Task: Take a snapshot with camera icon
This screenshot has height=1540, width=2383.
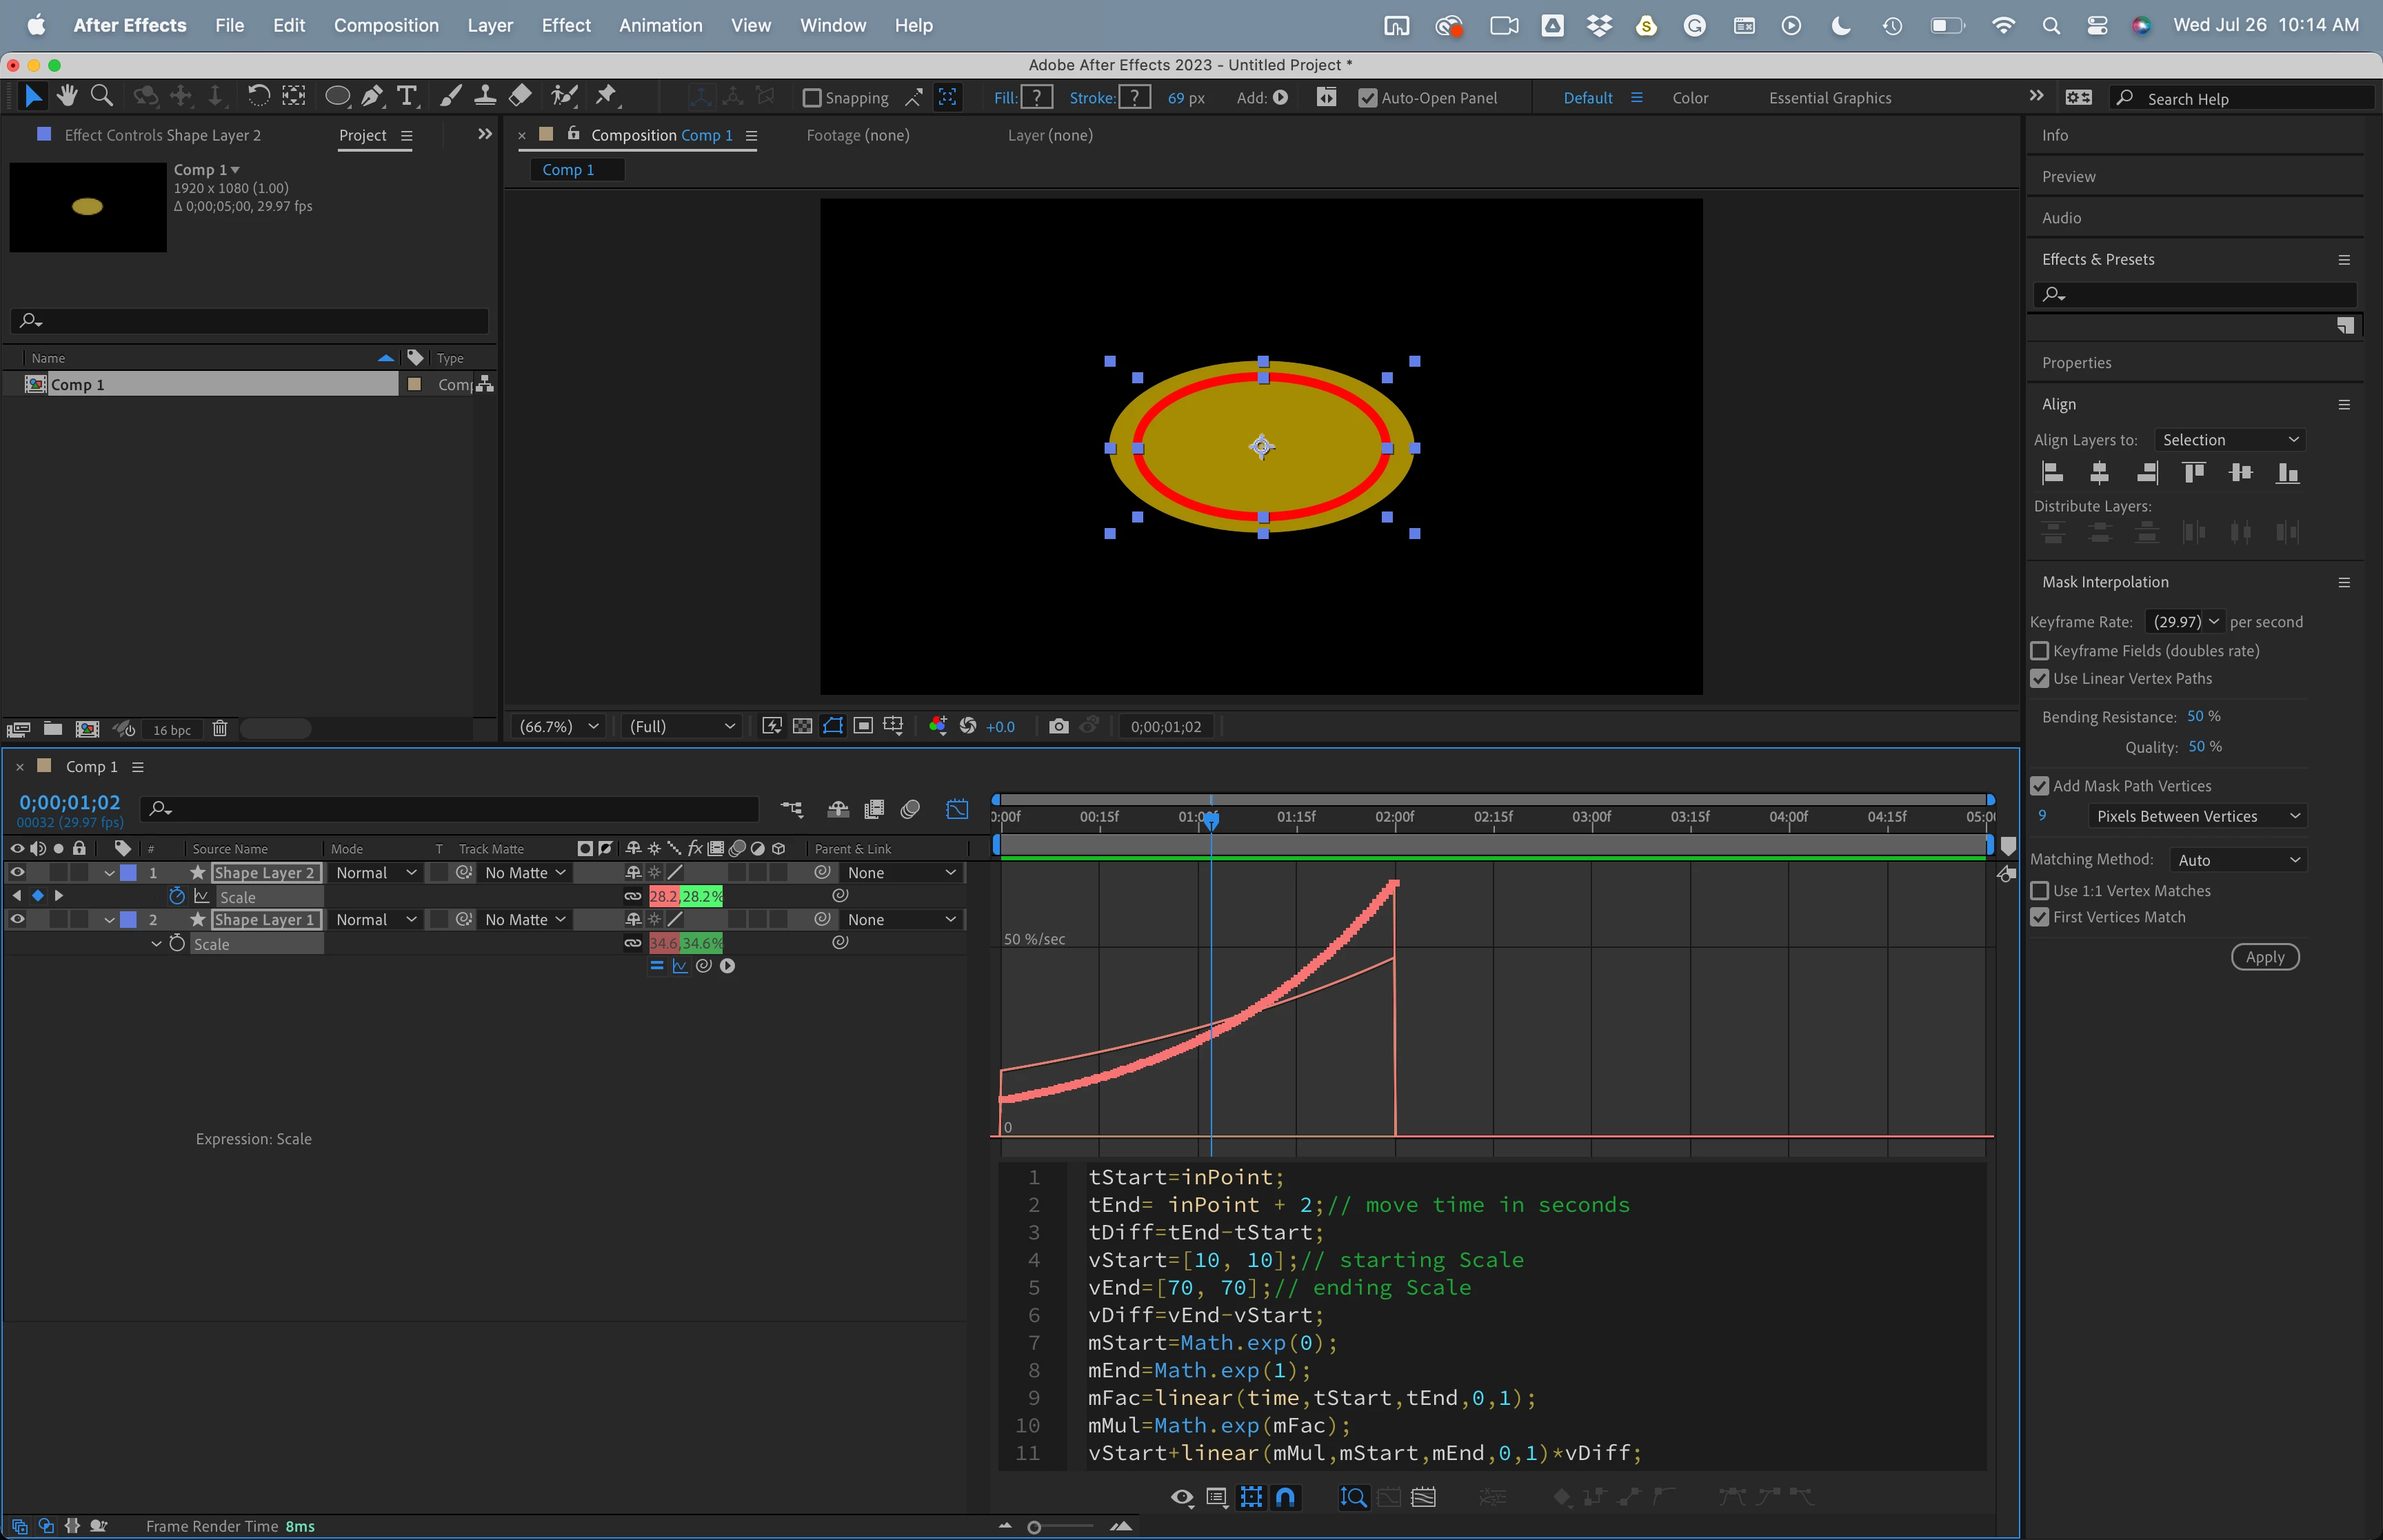Action: [1058, 726]
